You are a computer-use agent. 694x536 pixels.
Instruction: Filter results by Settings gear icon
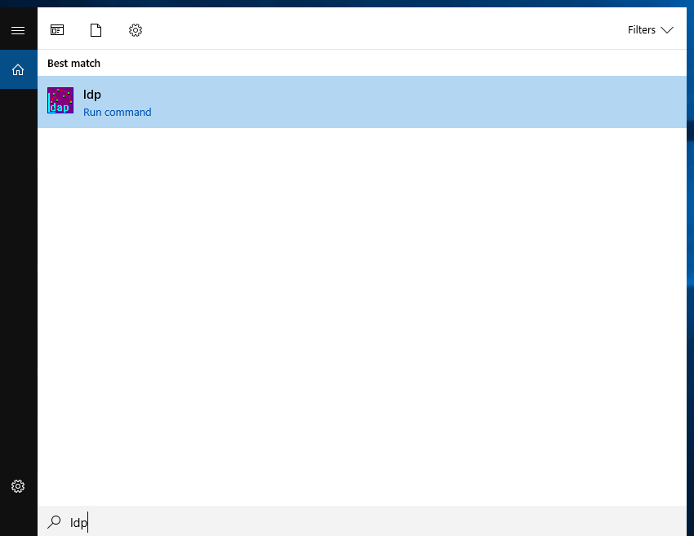point(136,30)
